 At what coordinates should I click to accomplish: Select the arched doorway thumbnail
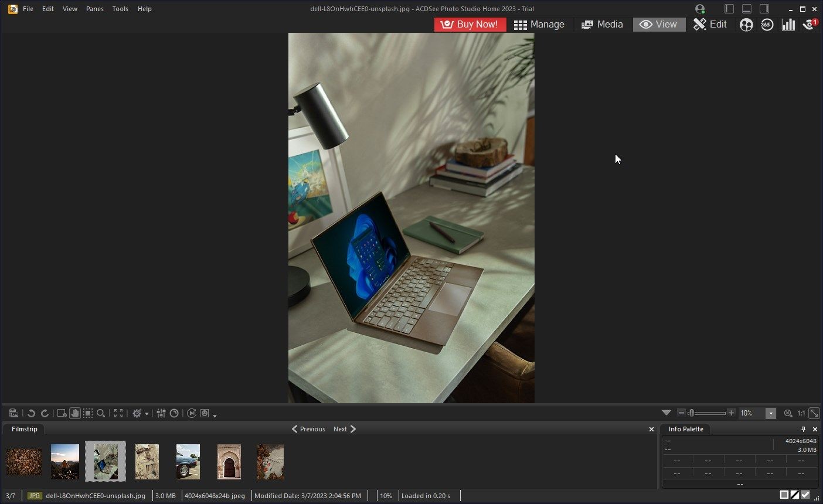coord(229,462)
